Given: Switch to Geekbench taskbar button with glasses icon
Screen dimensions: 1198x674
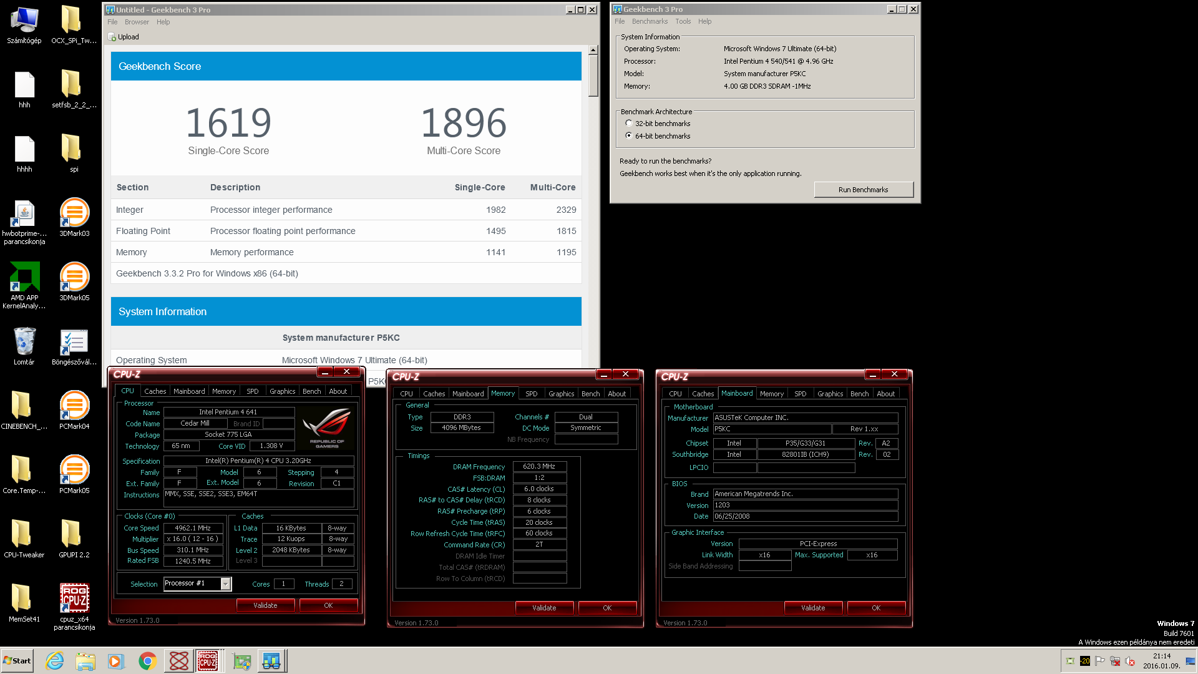Looking at the screenshot, I should 271,661.
